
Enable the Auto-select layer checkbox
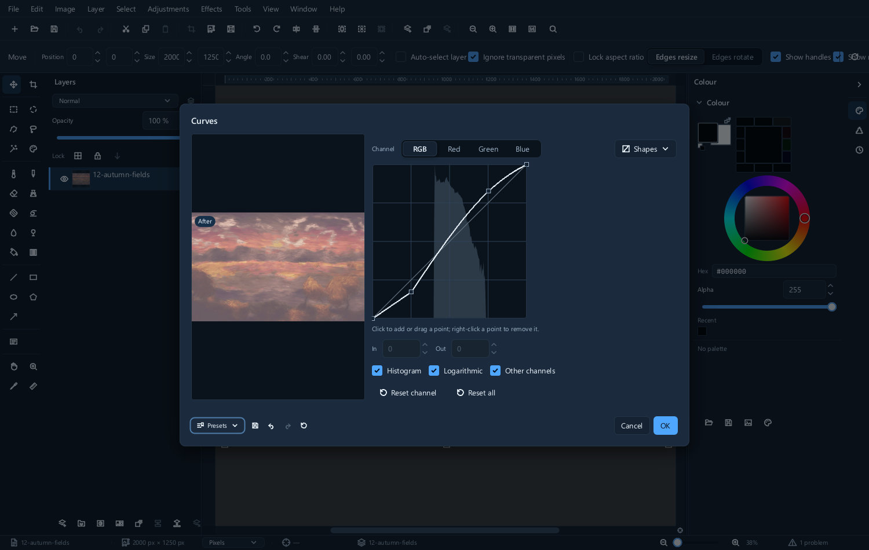pos(400,57)
